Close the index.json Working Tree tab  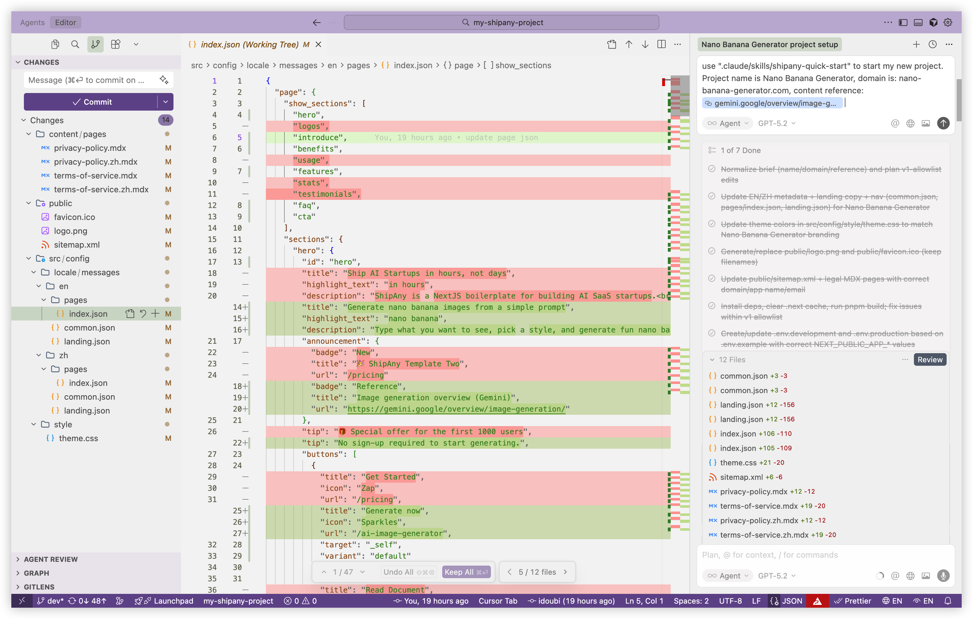tap(318, 44)
